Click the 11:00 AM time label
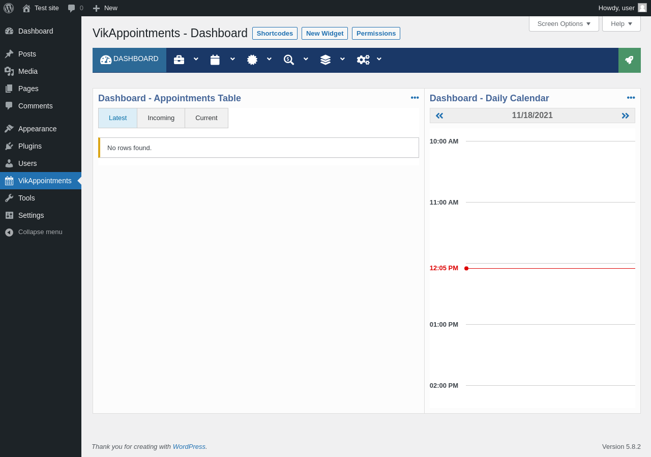 (444, 203)
